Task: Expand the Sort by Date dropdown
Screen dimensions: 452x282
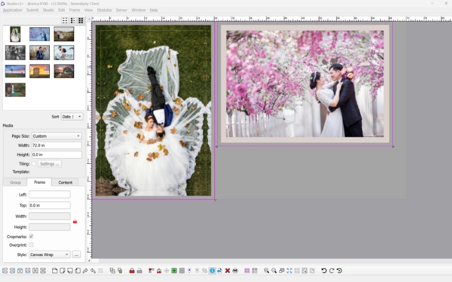Action: coord(72,116)
